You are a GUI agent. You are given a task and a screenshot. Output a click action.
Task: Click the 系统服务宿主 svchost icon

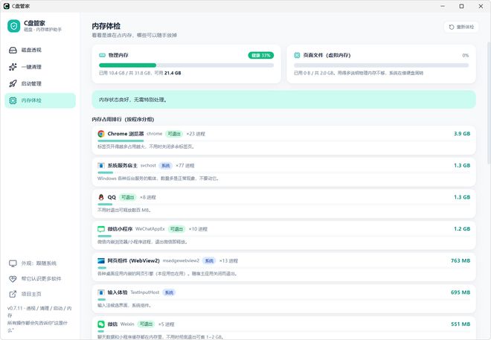pos(101,166)
